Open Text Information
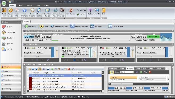The image size is (175, 99). pyautogui.click(x=24, y=12)
